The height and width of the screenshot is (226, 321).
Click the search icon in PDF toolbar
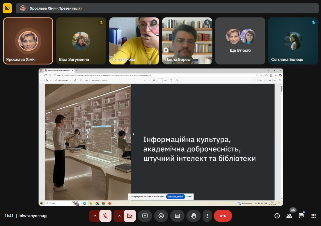click(255, 80)
